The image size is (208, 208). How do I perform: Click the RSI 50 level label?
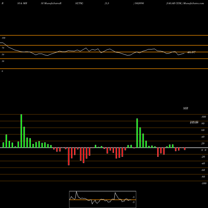point(3,54)
